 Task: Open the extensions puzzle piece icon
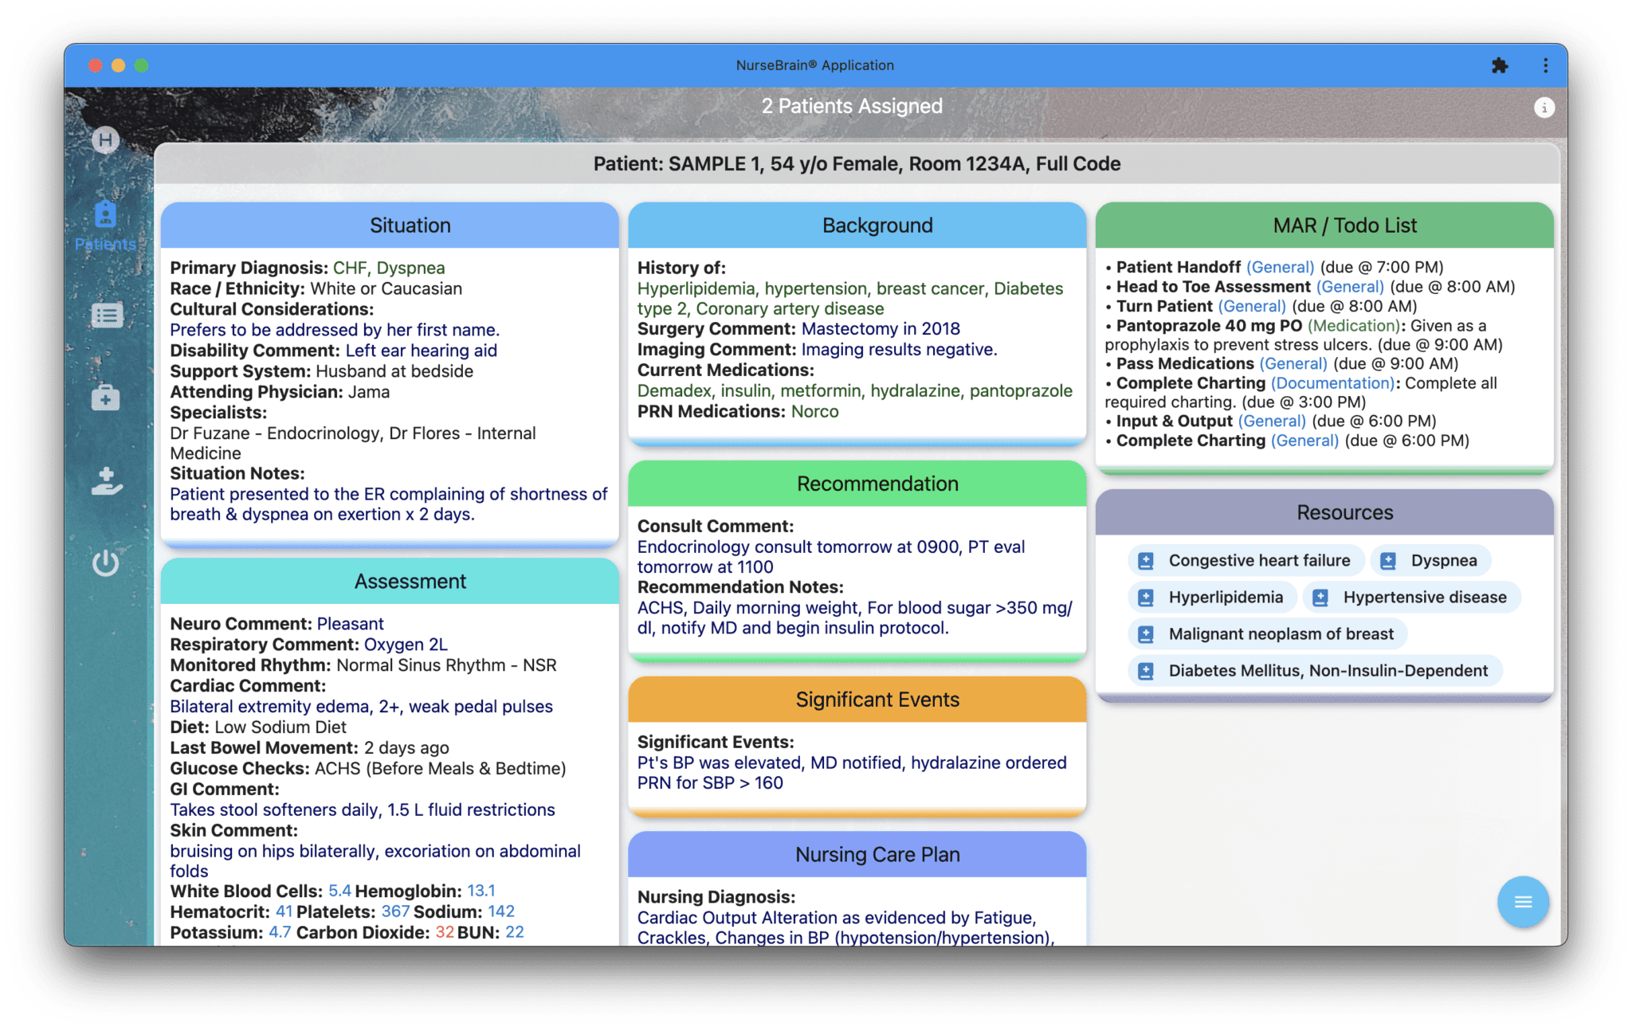tap(1500, 65)
